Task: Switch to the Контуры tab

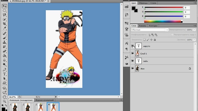Action: coord(153,26)
